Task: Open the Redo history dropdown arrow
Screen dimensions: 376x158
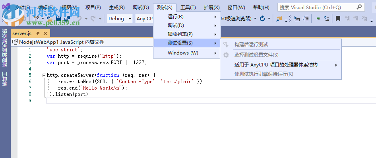Action: 100,19
